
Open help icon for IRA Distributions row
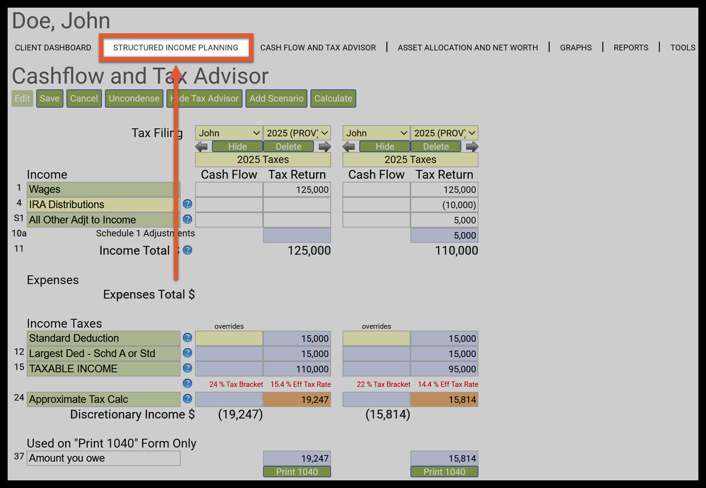(x=188, y=204)
